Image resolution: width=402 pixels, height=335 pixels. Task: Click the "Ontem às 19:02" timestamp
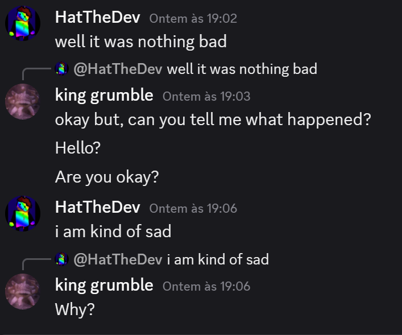tap(193, 18)
